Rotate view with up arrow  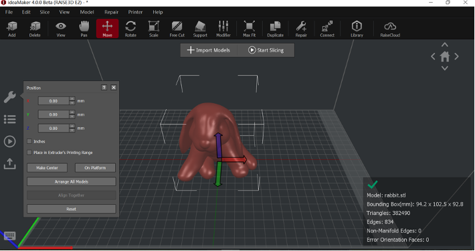(x=445, y=45)
